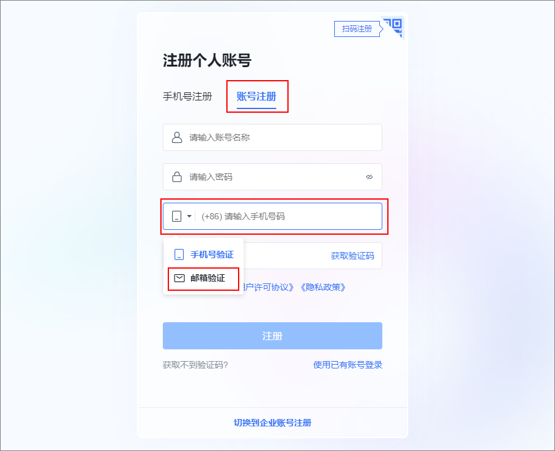Expand verification type dropdown arrow
The height and width of the screenshot is (451, 555).
(x=189, y=216)
